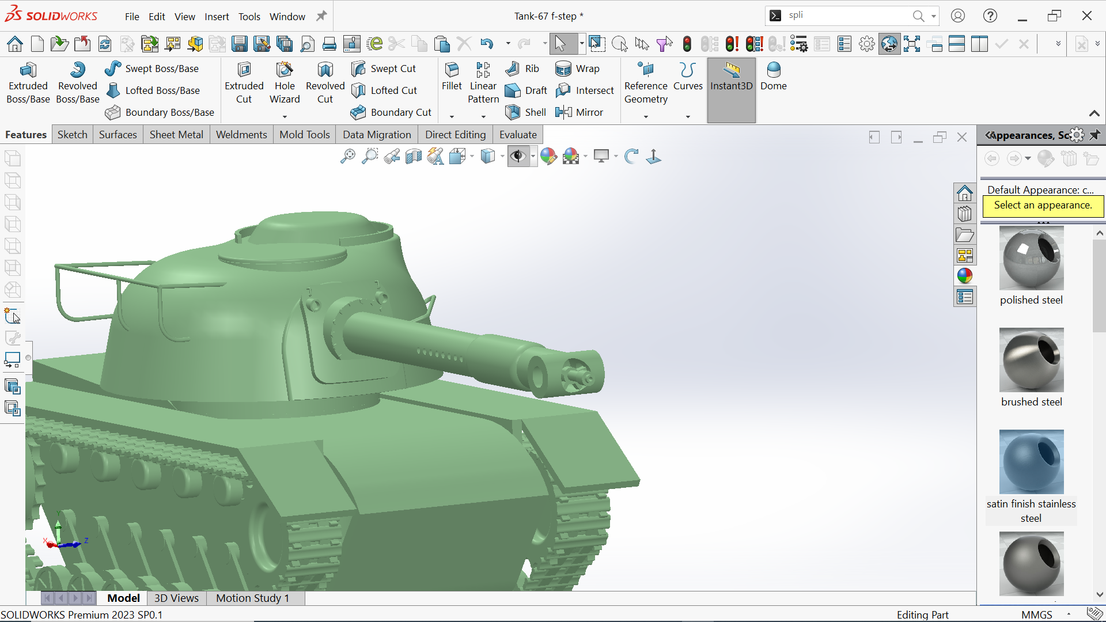Expand the Fillet options dropdown

click(452, 117)
